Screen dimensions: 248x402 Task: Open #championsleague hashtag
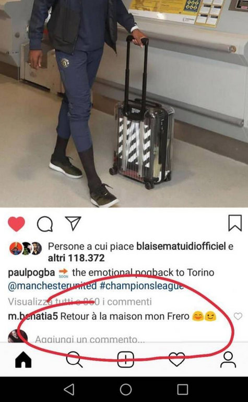[x=141, y=286]
